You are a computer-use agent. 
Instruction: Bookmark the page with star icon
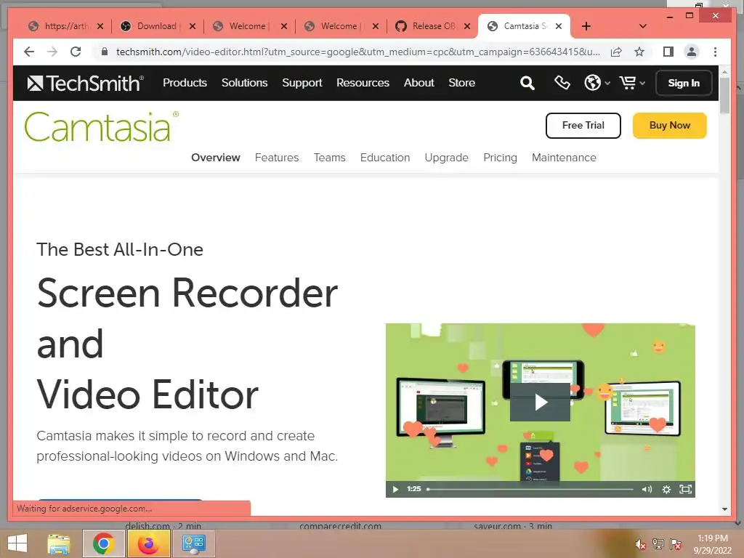pos(639,52)
